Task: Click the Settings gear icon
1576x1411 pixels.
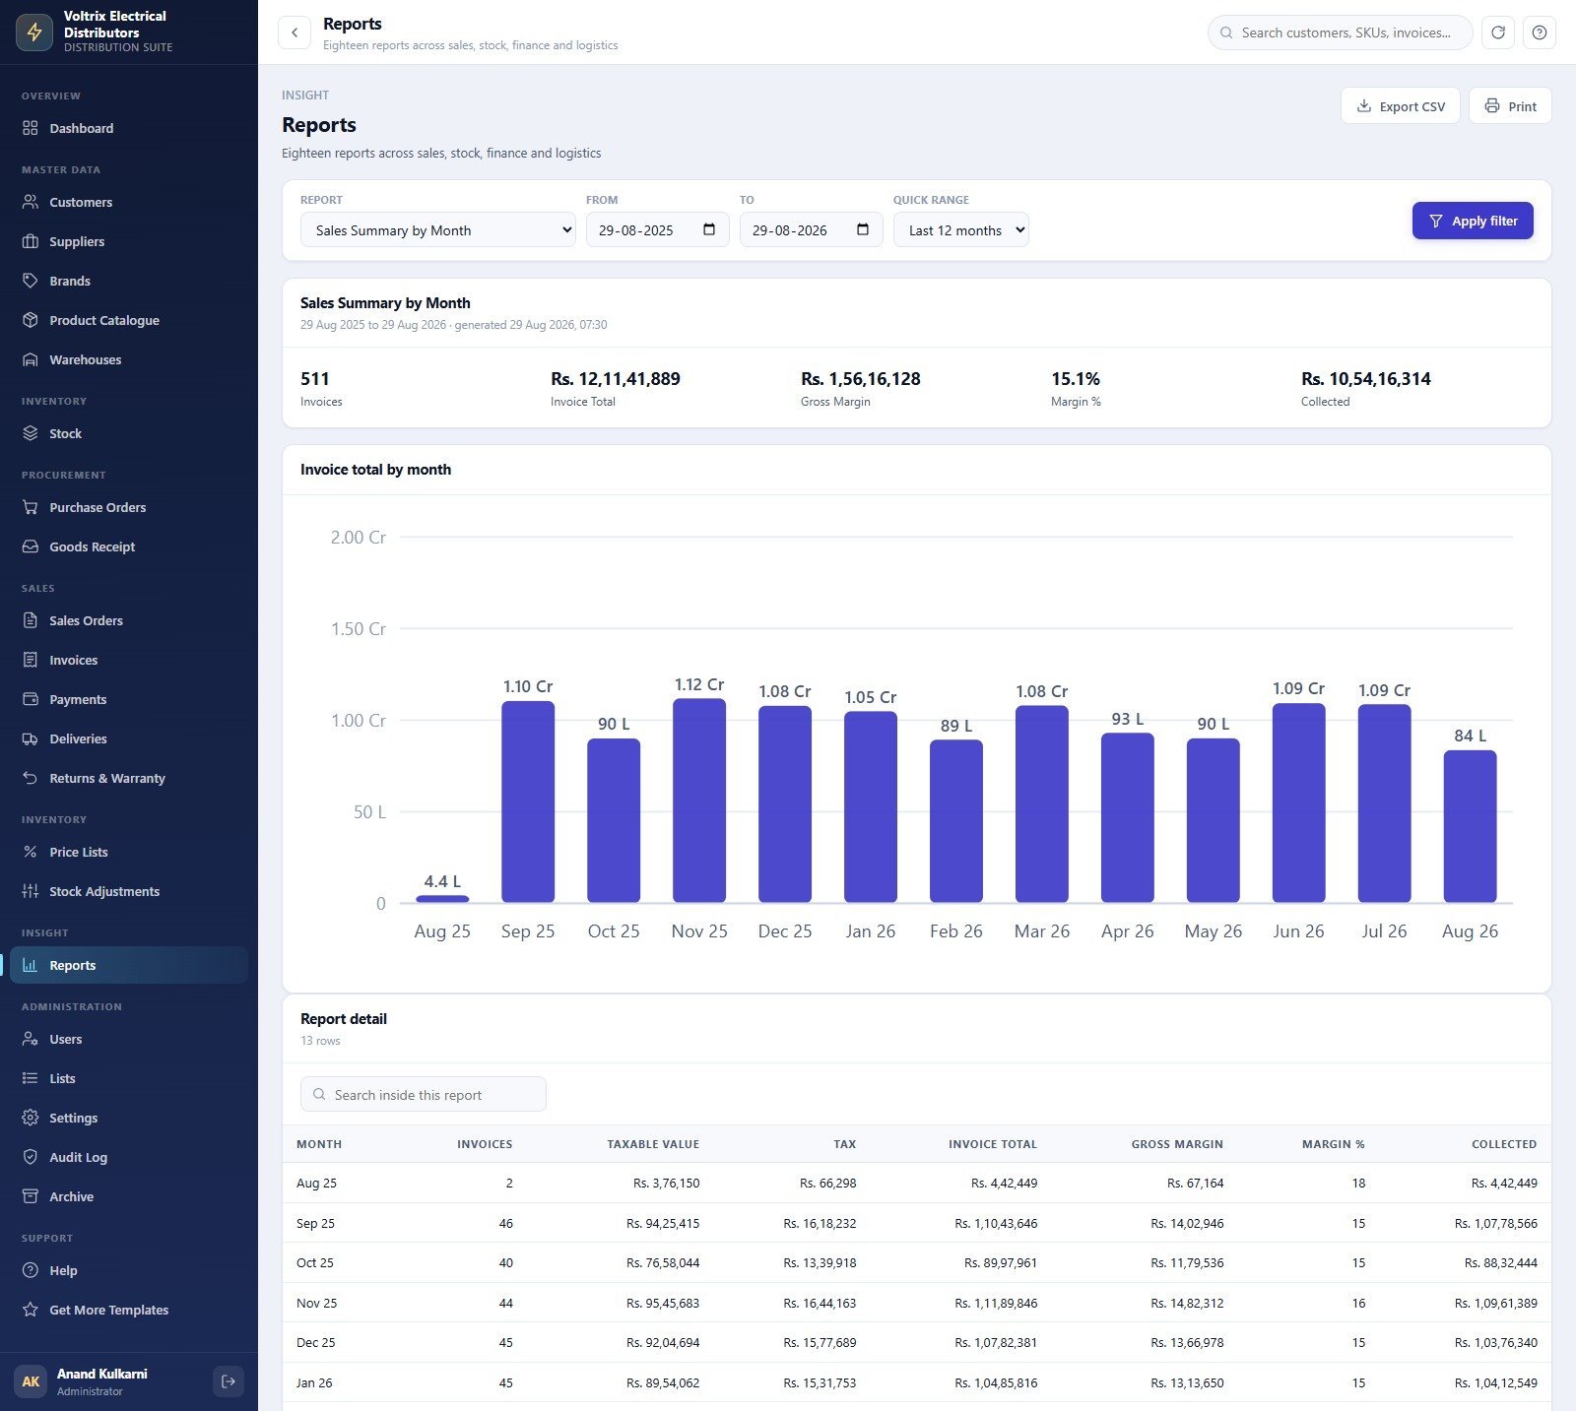Action: pyautogui.click(x=31, y=1118)
